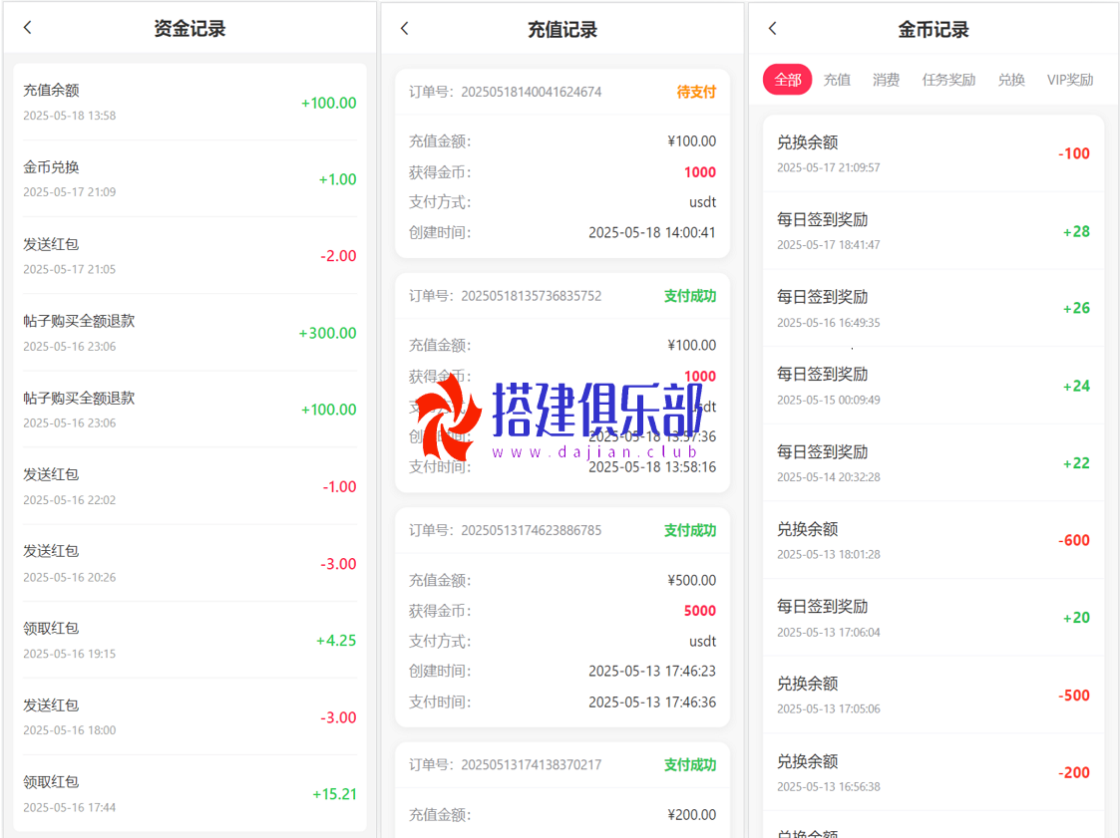This screenshot has width=1120, height=838.
Task: Open 兑换余额 entry with -500
Action: point(933,696)
